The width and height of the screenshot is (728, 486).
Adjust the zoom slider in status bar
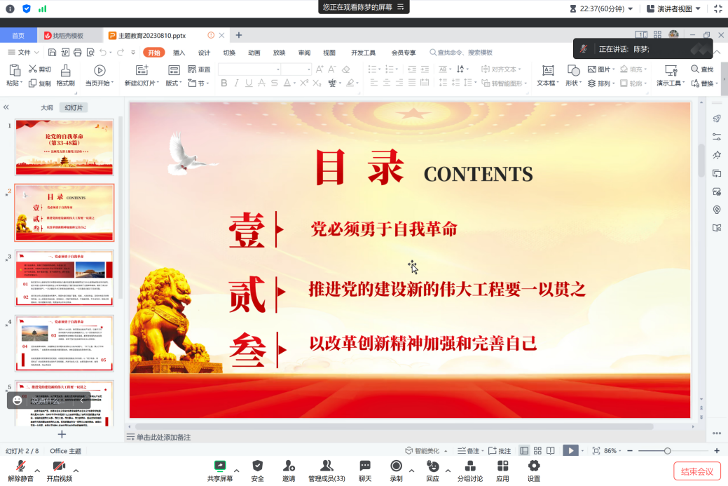tap(667, 451)
